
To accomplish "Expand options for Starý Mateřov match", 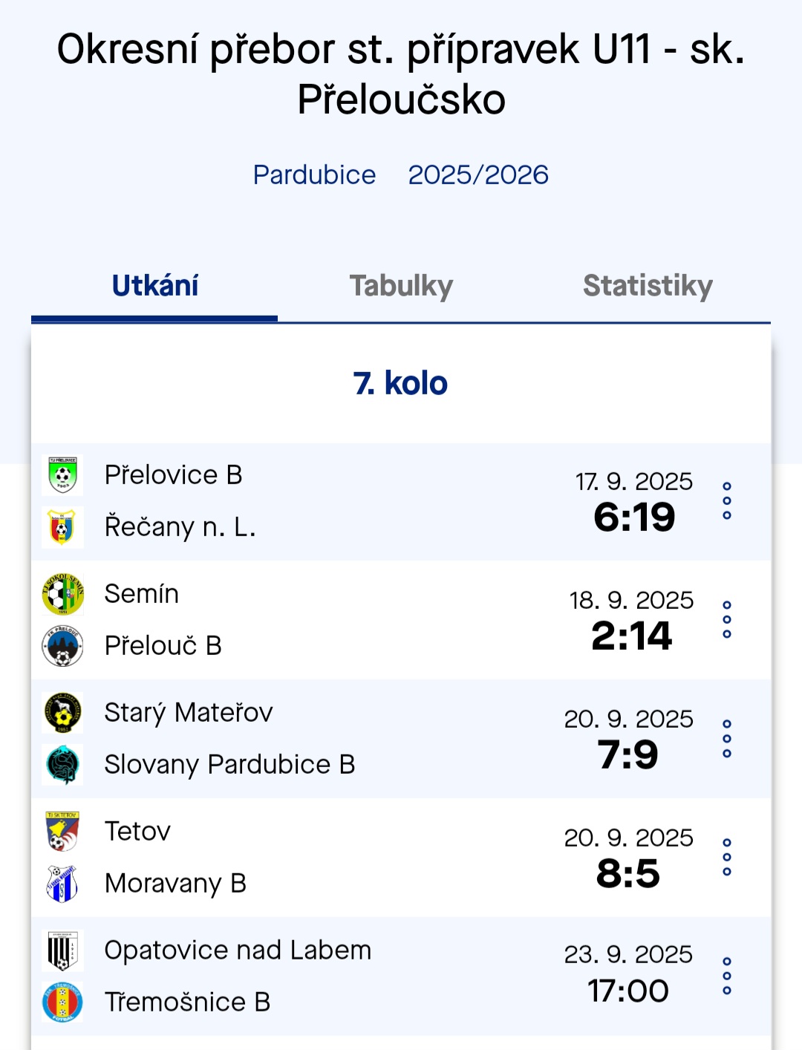I will pos(727,739).
